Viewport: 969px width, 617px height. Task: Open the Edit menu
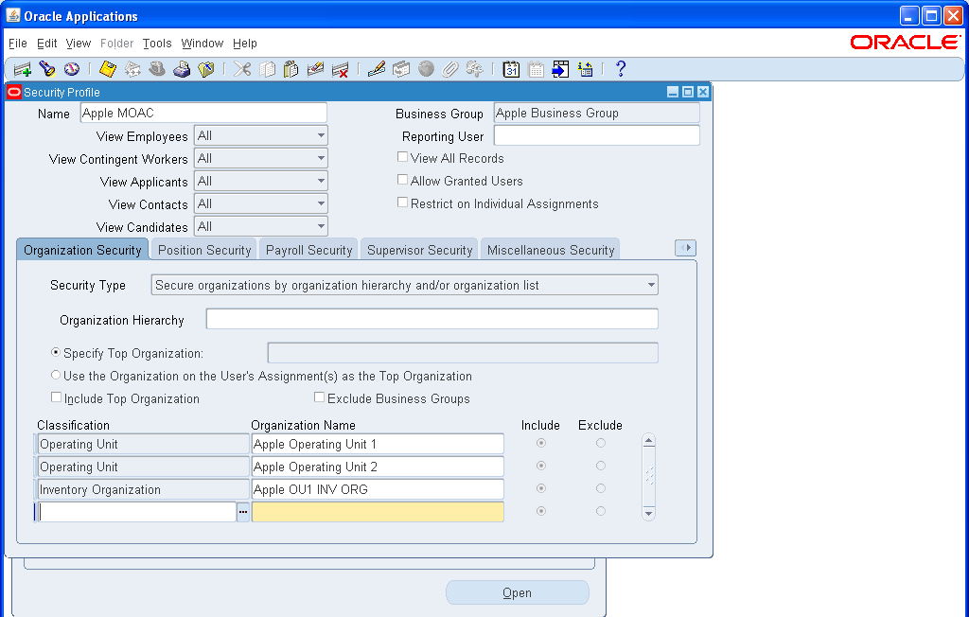(47, 44)
